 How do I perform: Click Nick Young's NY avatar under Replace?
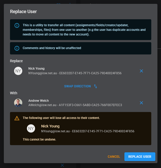coord(18,71)
